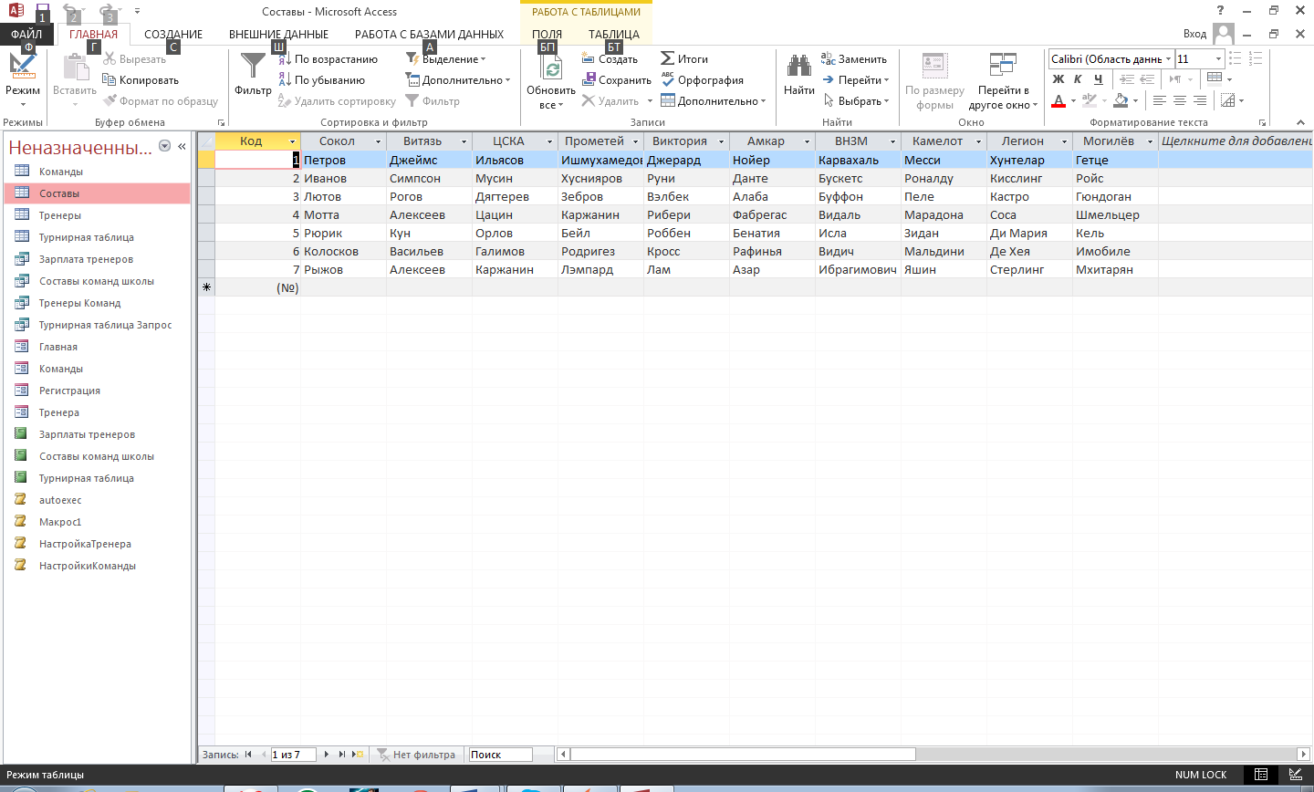This screenshot has width=1314, height=792.
Task: Click Перейти go-to button
Action: tap(856, 80)
